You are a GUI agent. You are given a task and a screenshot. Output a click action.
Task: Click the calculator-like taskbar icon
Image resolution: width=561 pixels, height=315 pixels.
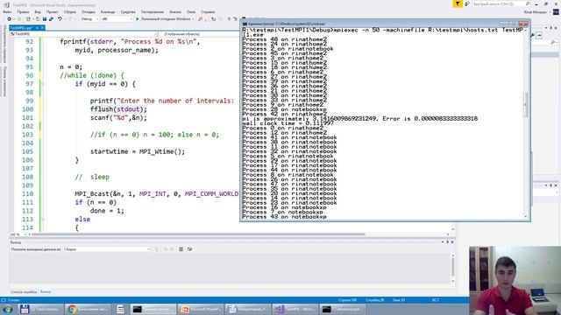[121, 309]
